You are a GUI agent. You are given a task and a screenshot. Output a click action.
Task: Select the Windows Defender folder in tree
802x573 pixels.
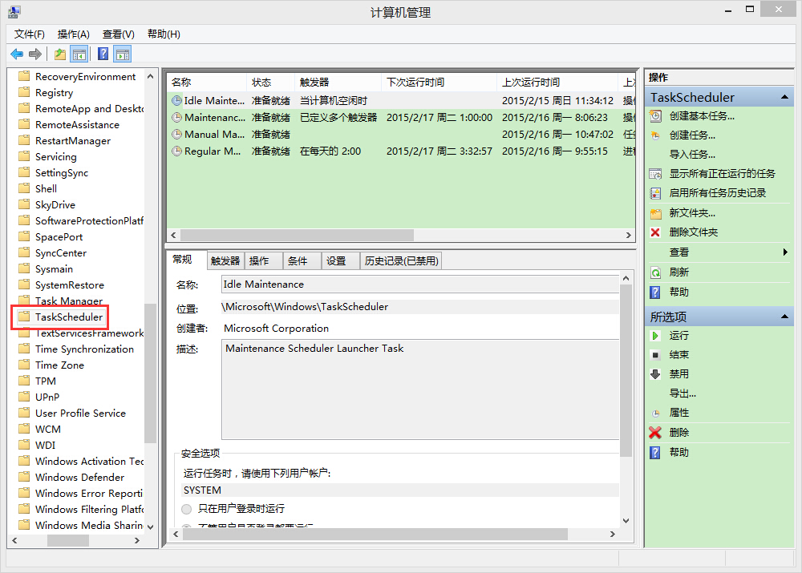pos(79,477)
